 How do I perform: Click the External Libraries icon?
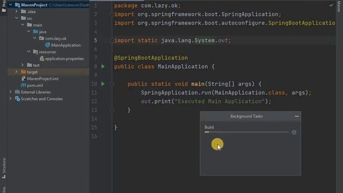click(x=17, y=92)
